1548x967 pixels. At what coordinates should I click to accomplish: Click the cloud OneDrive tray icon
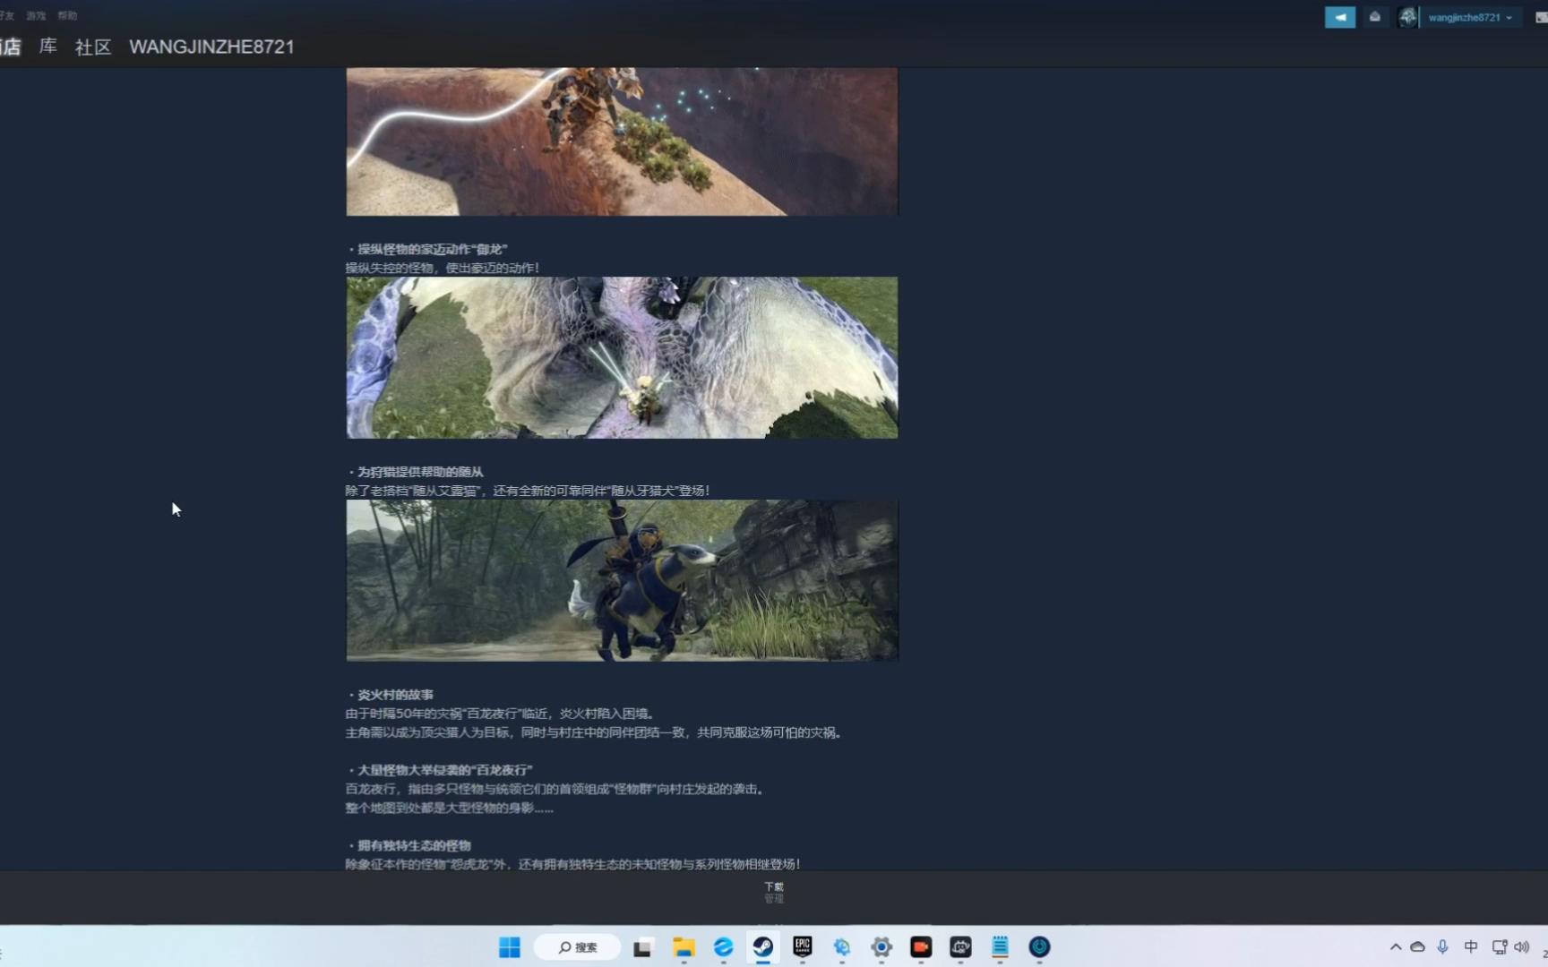pos(1417,947)
